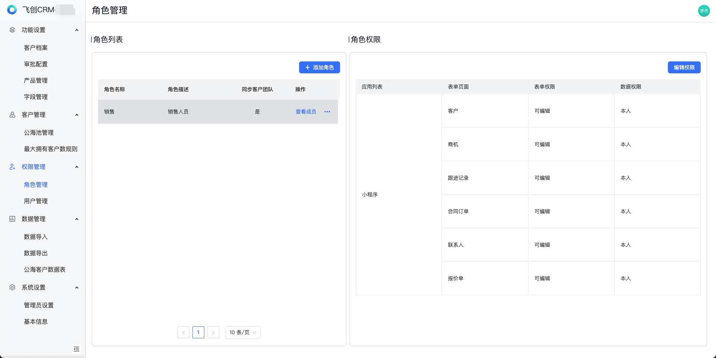Click the 飞创CRM logo icon
This screenshot has height=358, width=716.
tap(12, 10)
